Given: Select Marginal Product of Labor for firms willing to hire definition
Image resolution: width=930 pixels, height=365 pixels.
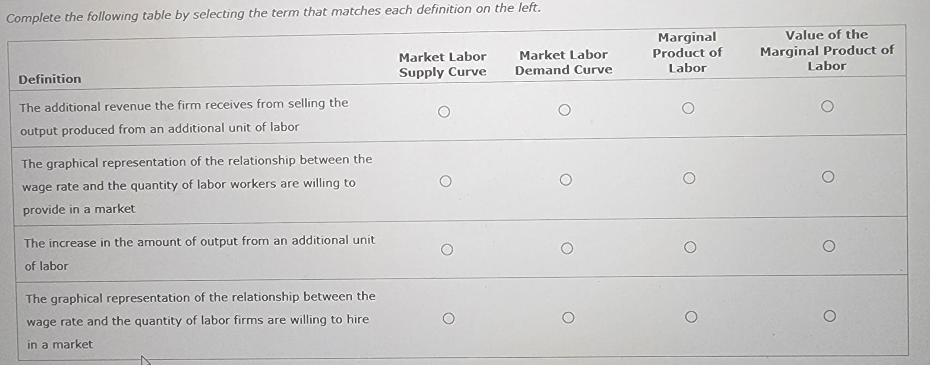Looking at the screenshot, I should point(692,317).
